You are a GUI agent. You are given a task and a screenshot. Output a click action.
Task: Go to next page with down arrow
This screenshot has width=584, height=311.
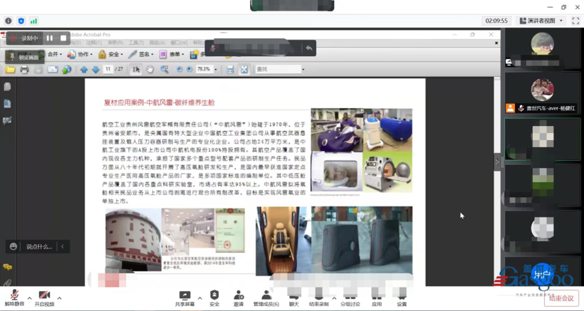(95, 70)
